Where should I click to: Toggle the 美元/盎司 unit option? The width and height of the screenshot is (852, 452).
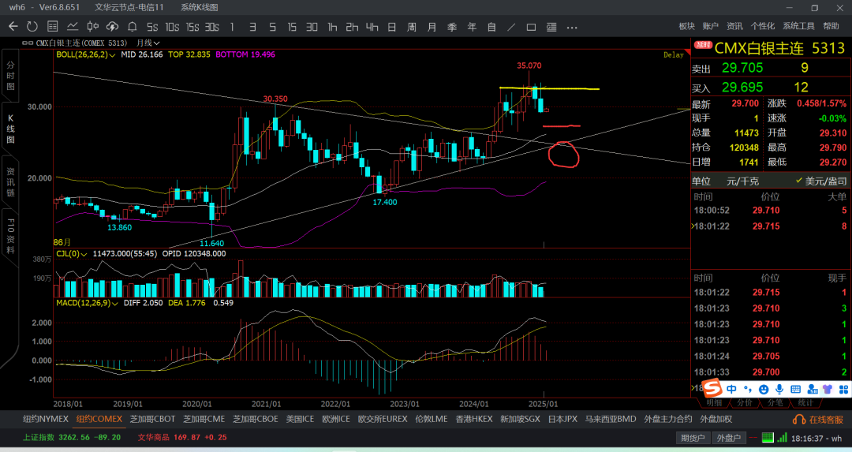[x=821, y=181]
